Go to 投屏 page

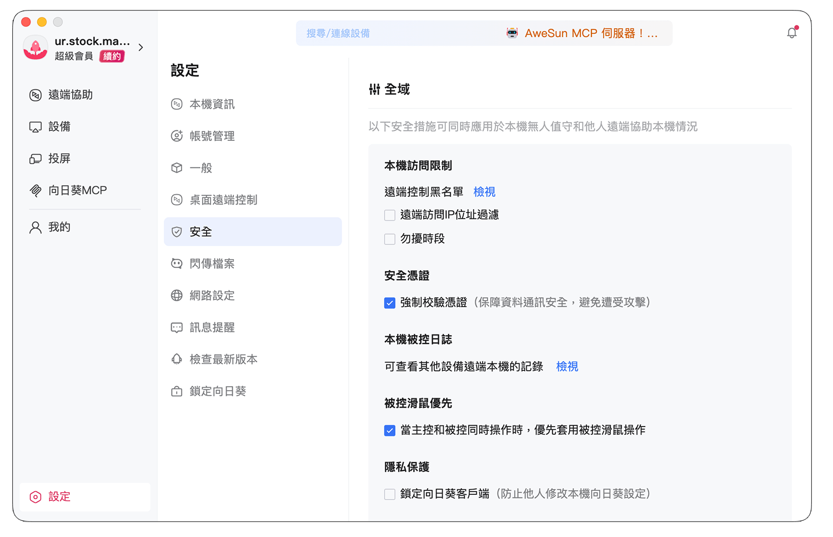pyautogui.click(x=85, y=159)
